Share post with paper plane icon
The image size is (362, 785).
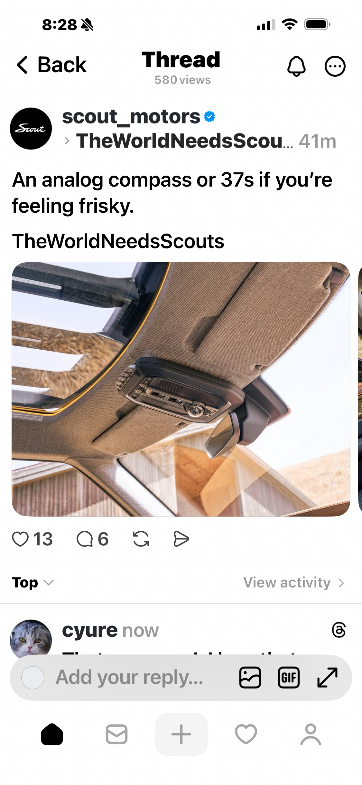[181, 539]
